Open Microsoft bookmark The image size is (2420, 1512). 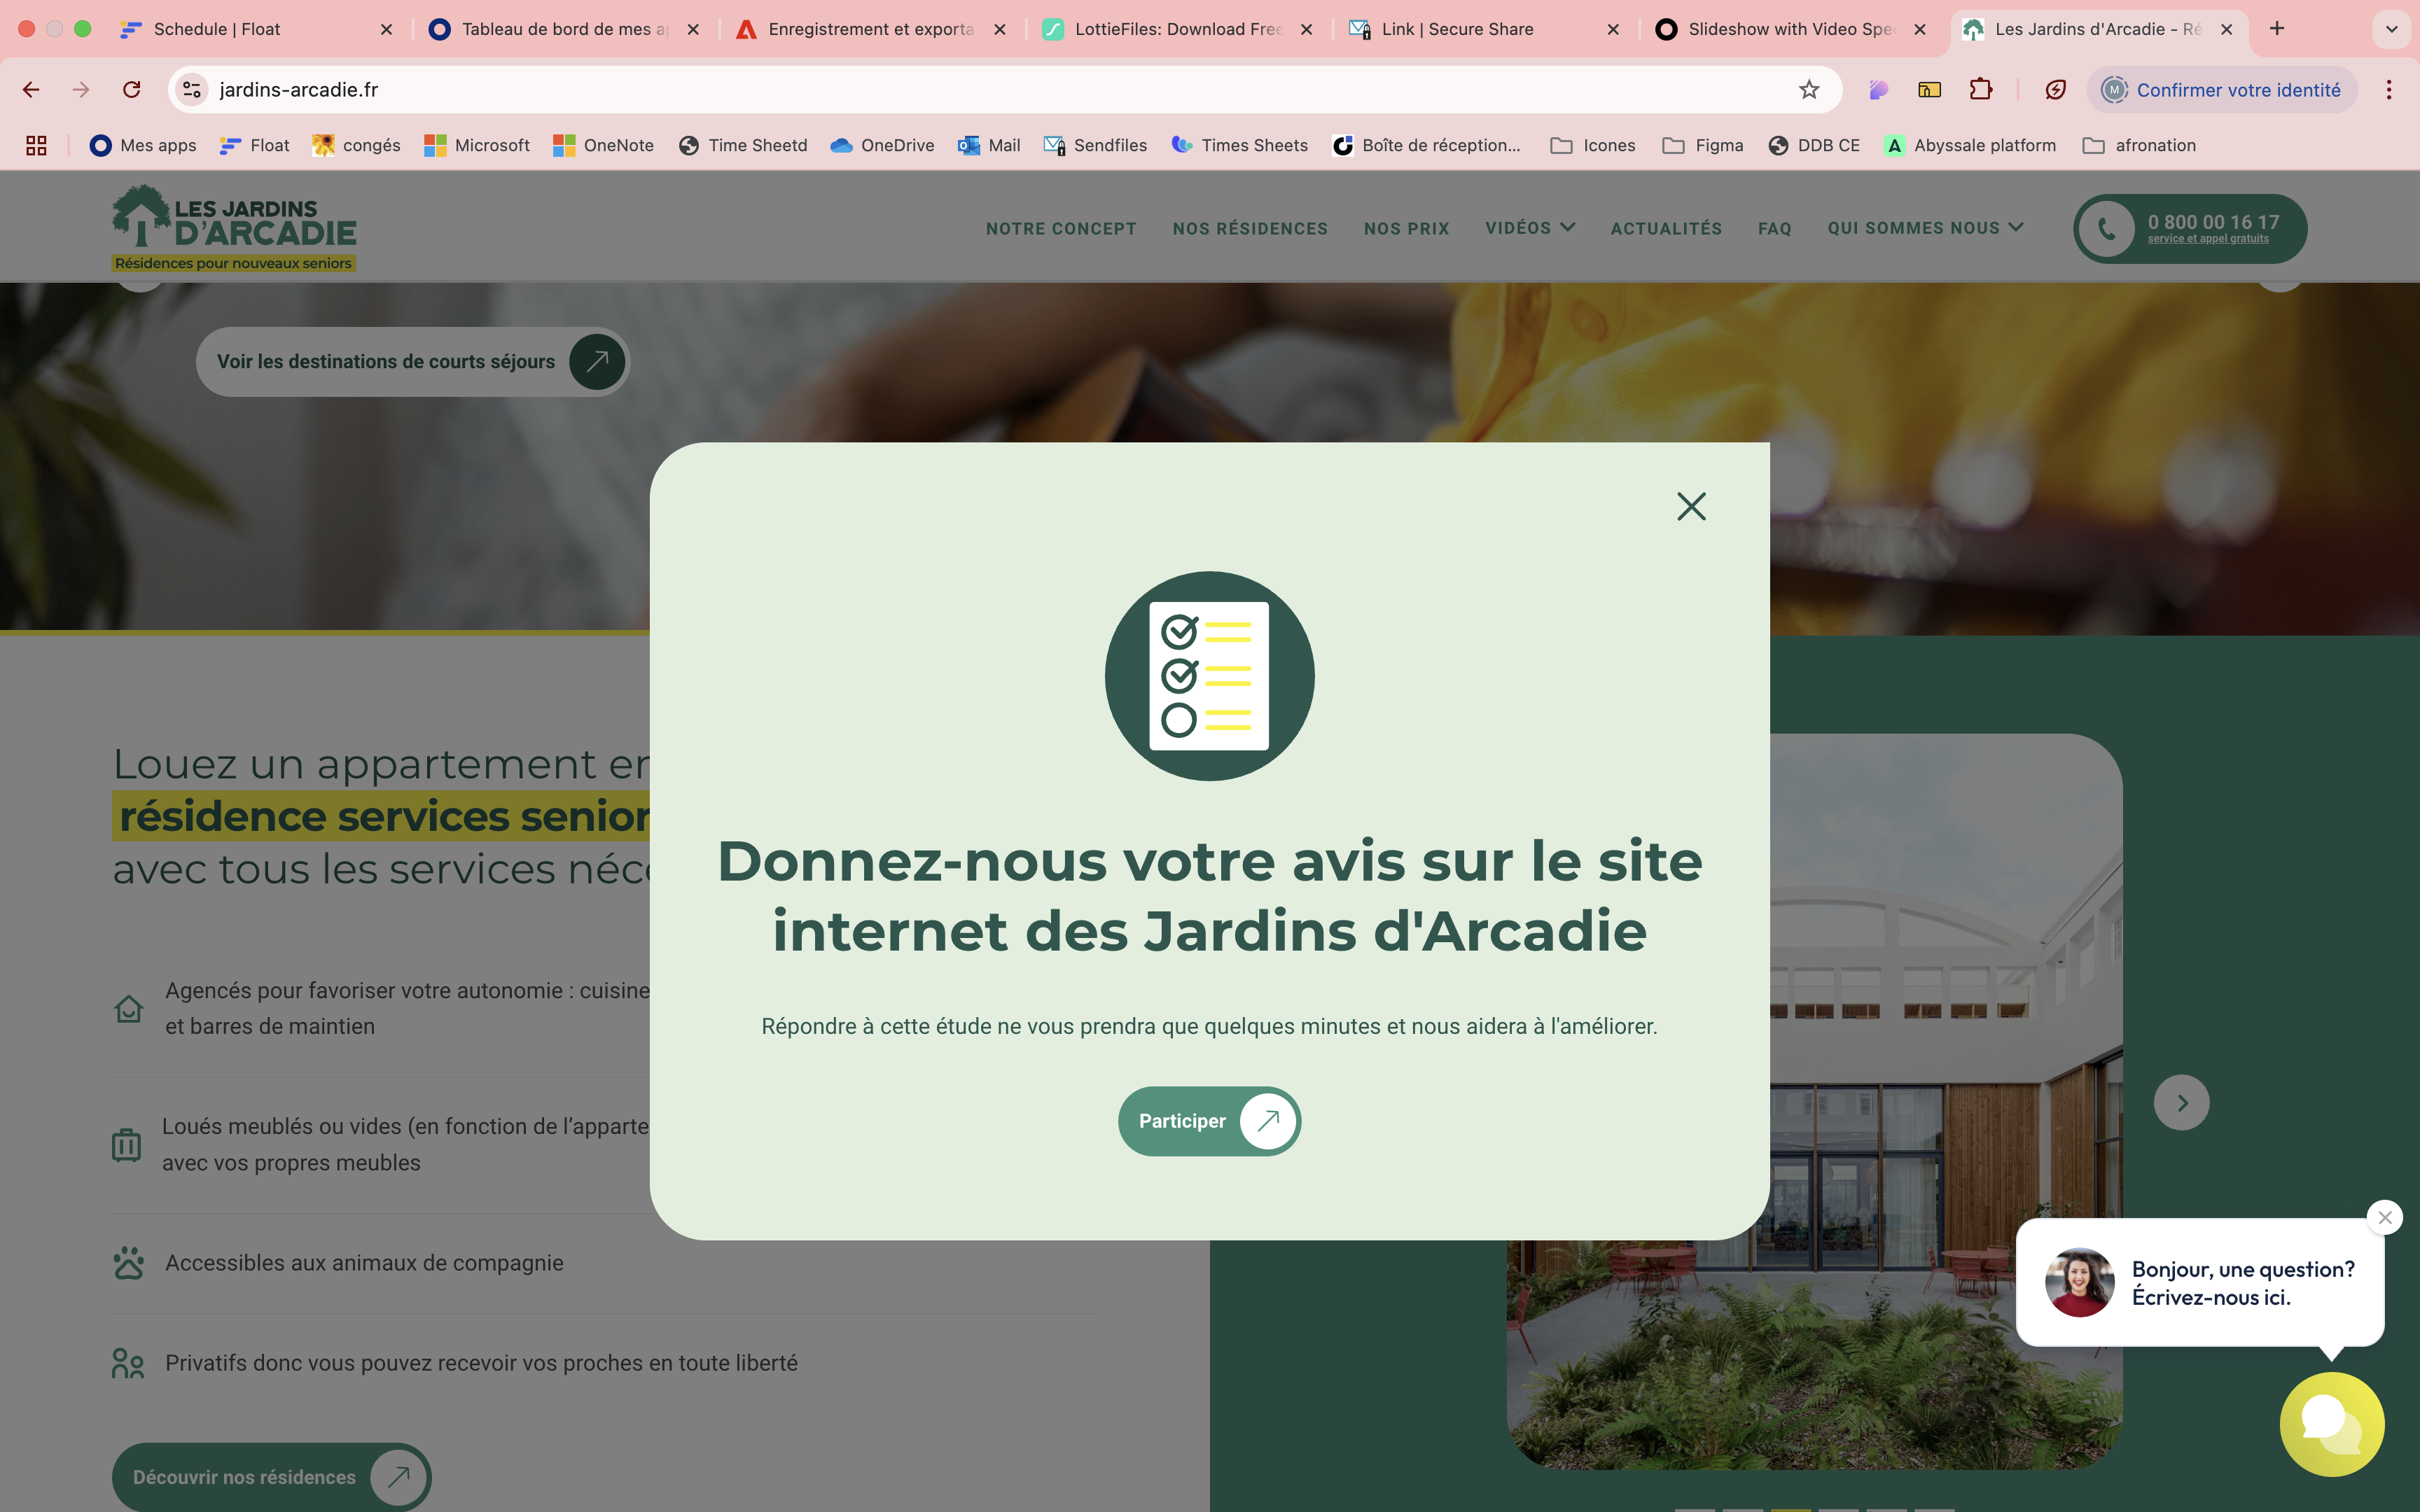477,145
